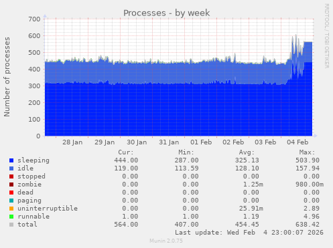Click the runnable maximum value 4.96
Image resolution: width=333 pixels, height=248 pixels.
(312, 217)
